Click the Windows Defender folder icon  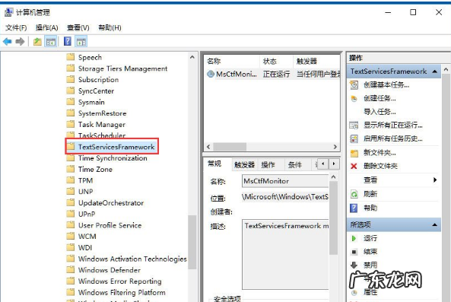point(70,270)
